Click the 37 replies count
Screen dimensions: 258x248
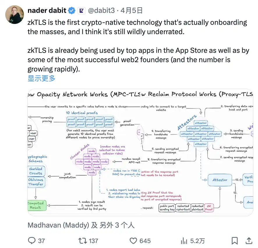tap(42, 241)
